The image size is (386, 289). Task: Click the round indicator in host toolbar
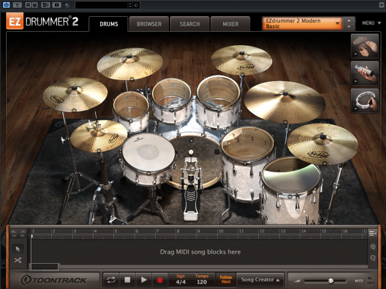[x=67, y=5]
